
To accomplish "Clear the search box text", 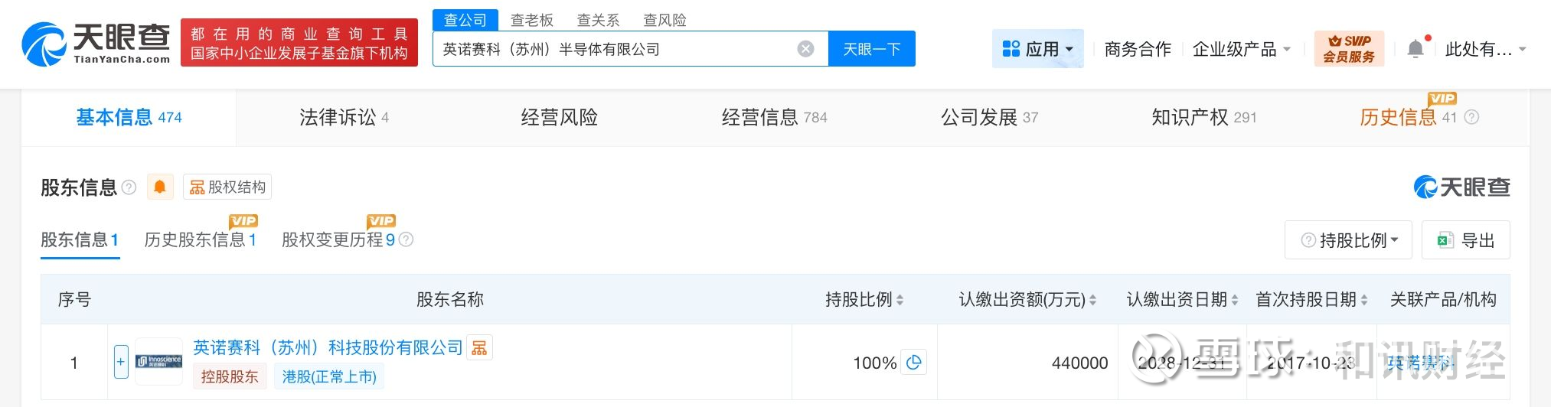I will point(805,49).
